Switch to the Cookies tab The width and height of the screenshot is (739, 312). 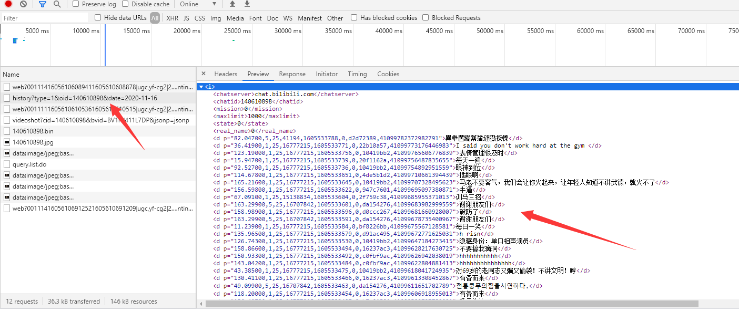pyautogui.click(x=388, y=74)
